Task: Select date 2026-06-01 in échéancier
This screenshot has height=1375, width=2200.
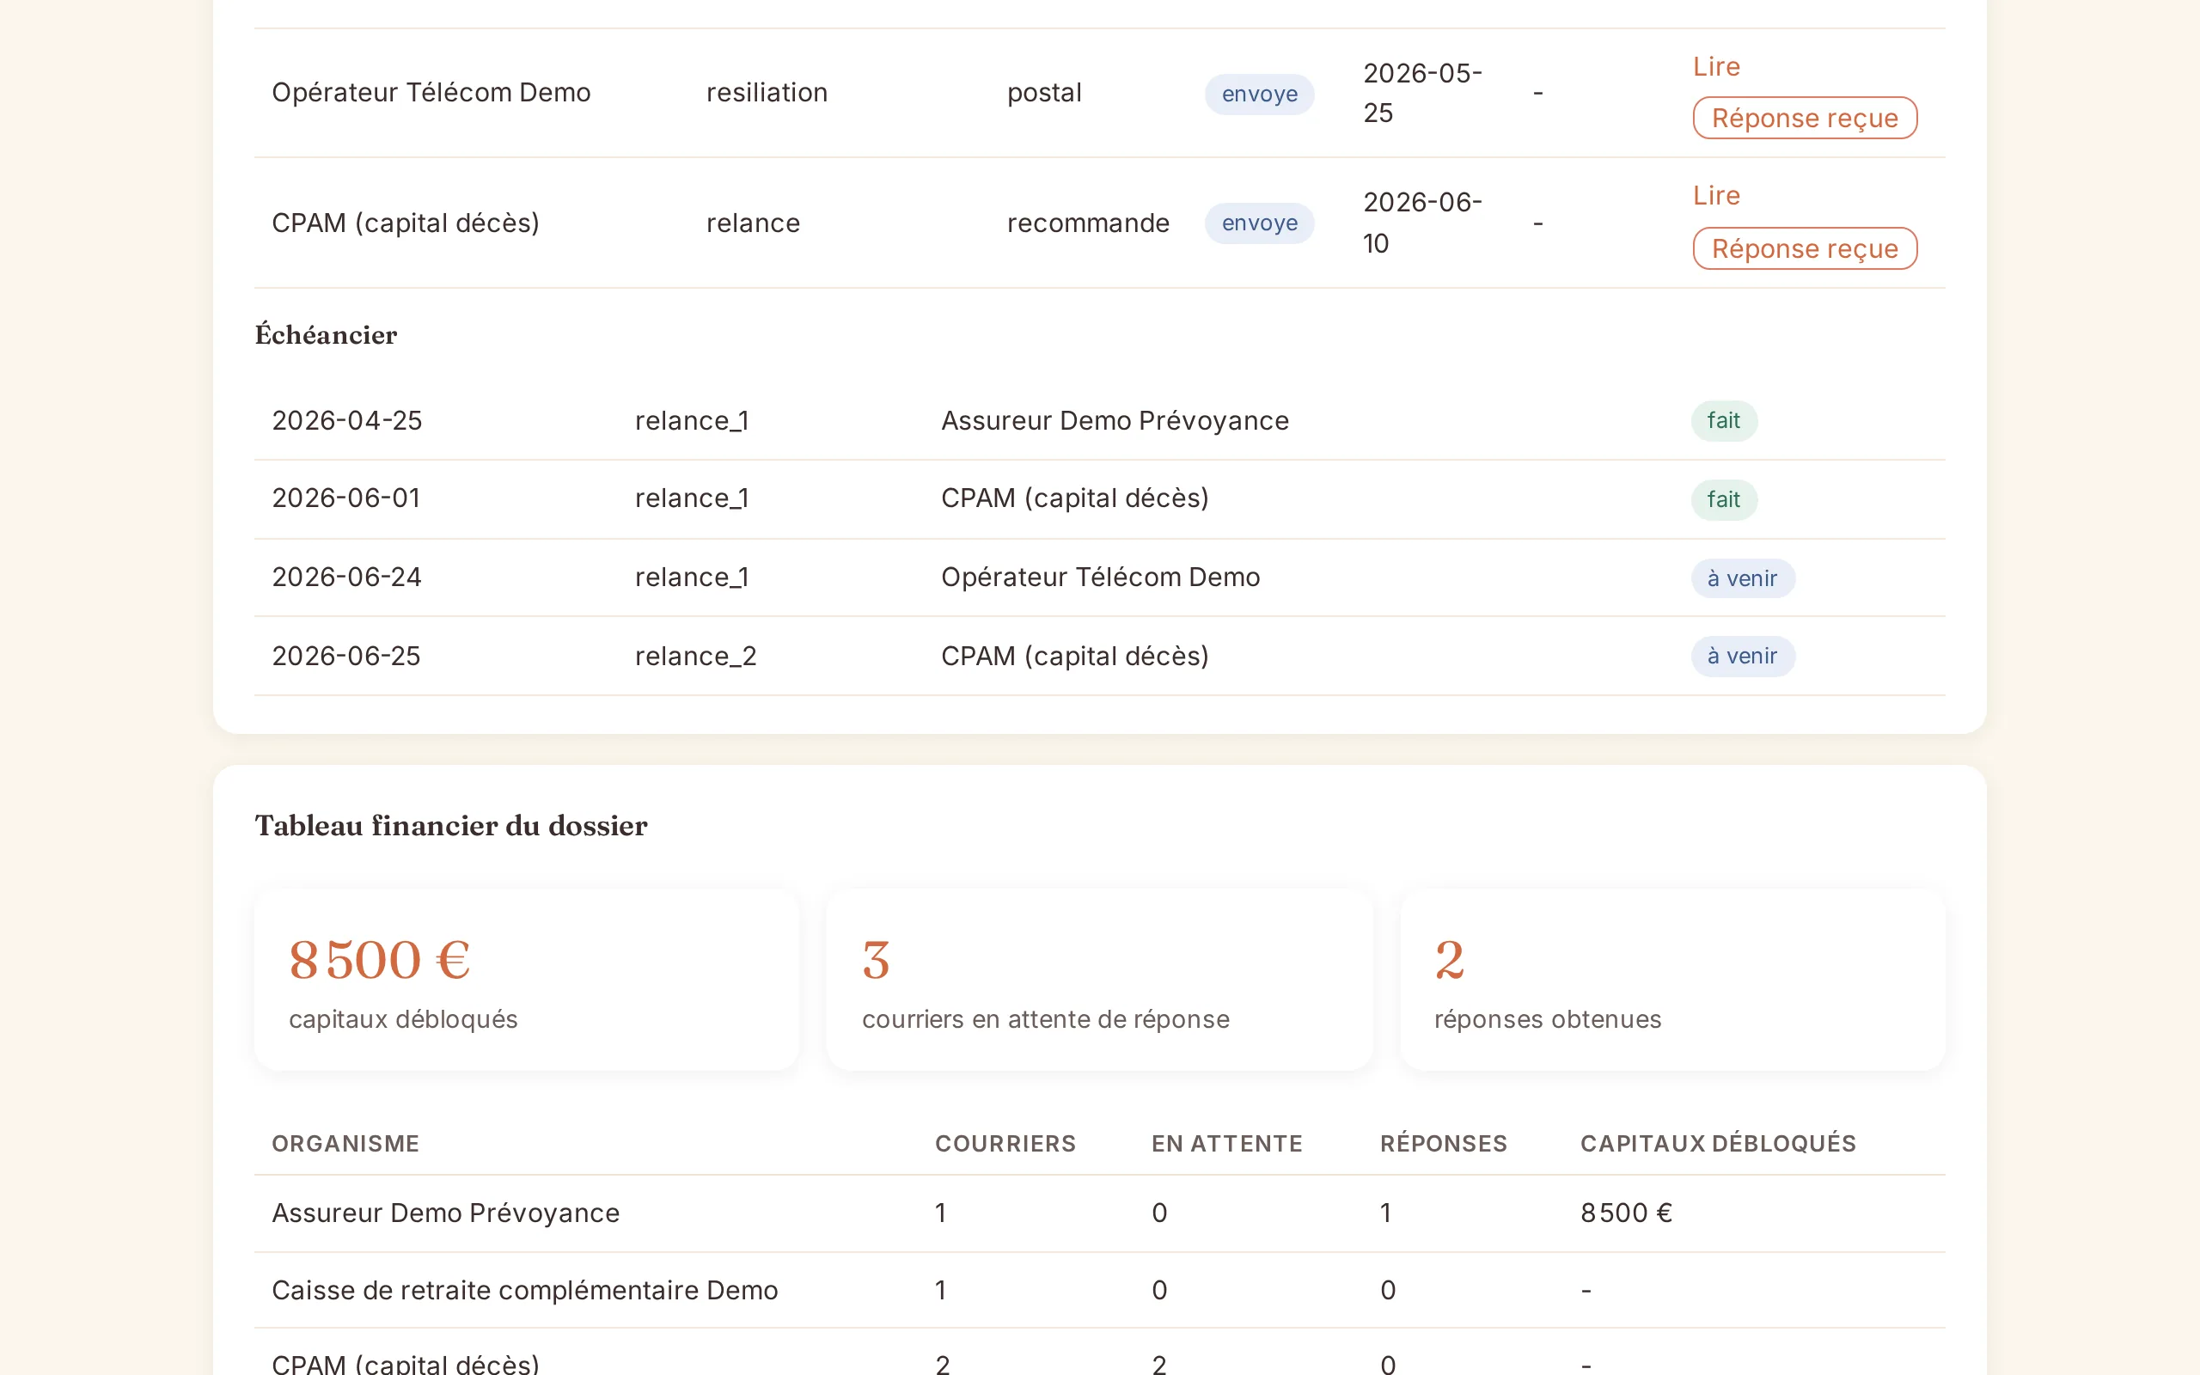Action: [345, 498]
